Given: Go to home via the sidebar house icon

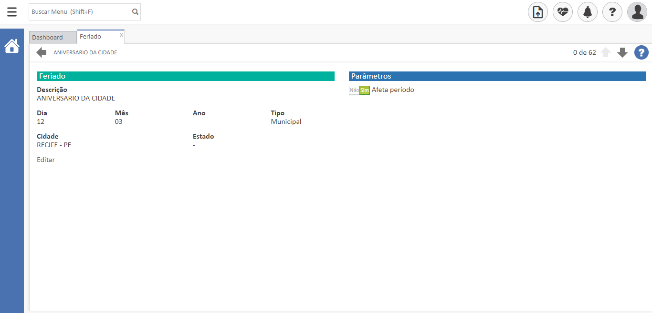Looking at the screenshot, I should [12, 46].
